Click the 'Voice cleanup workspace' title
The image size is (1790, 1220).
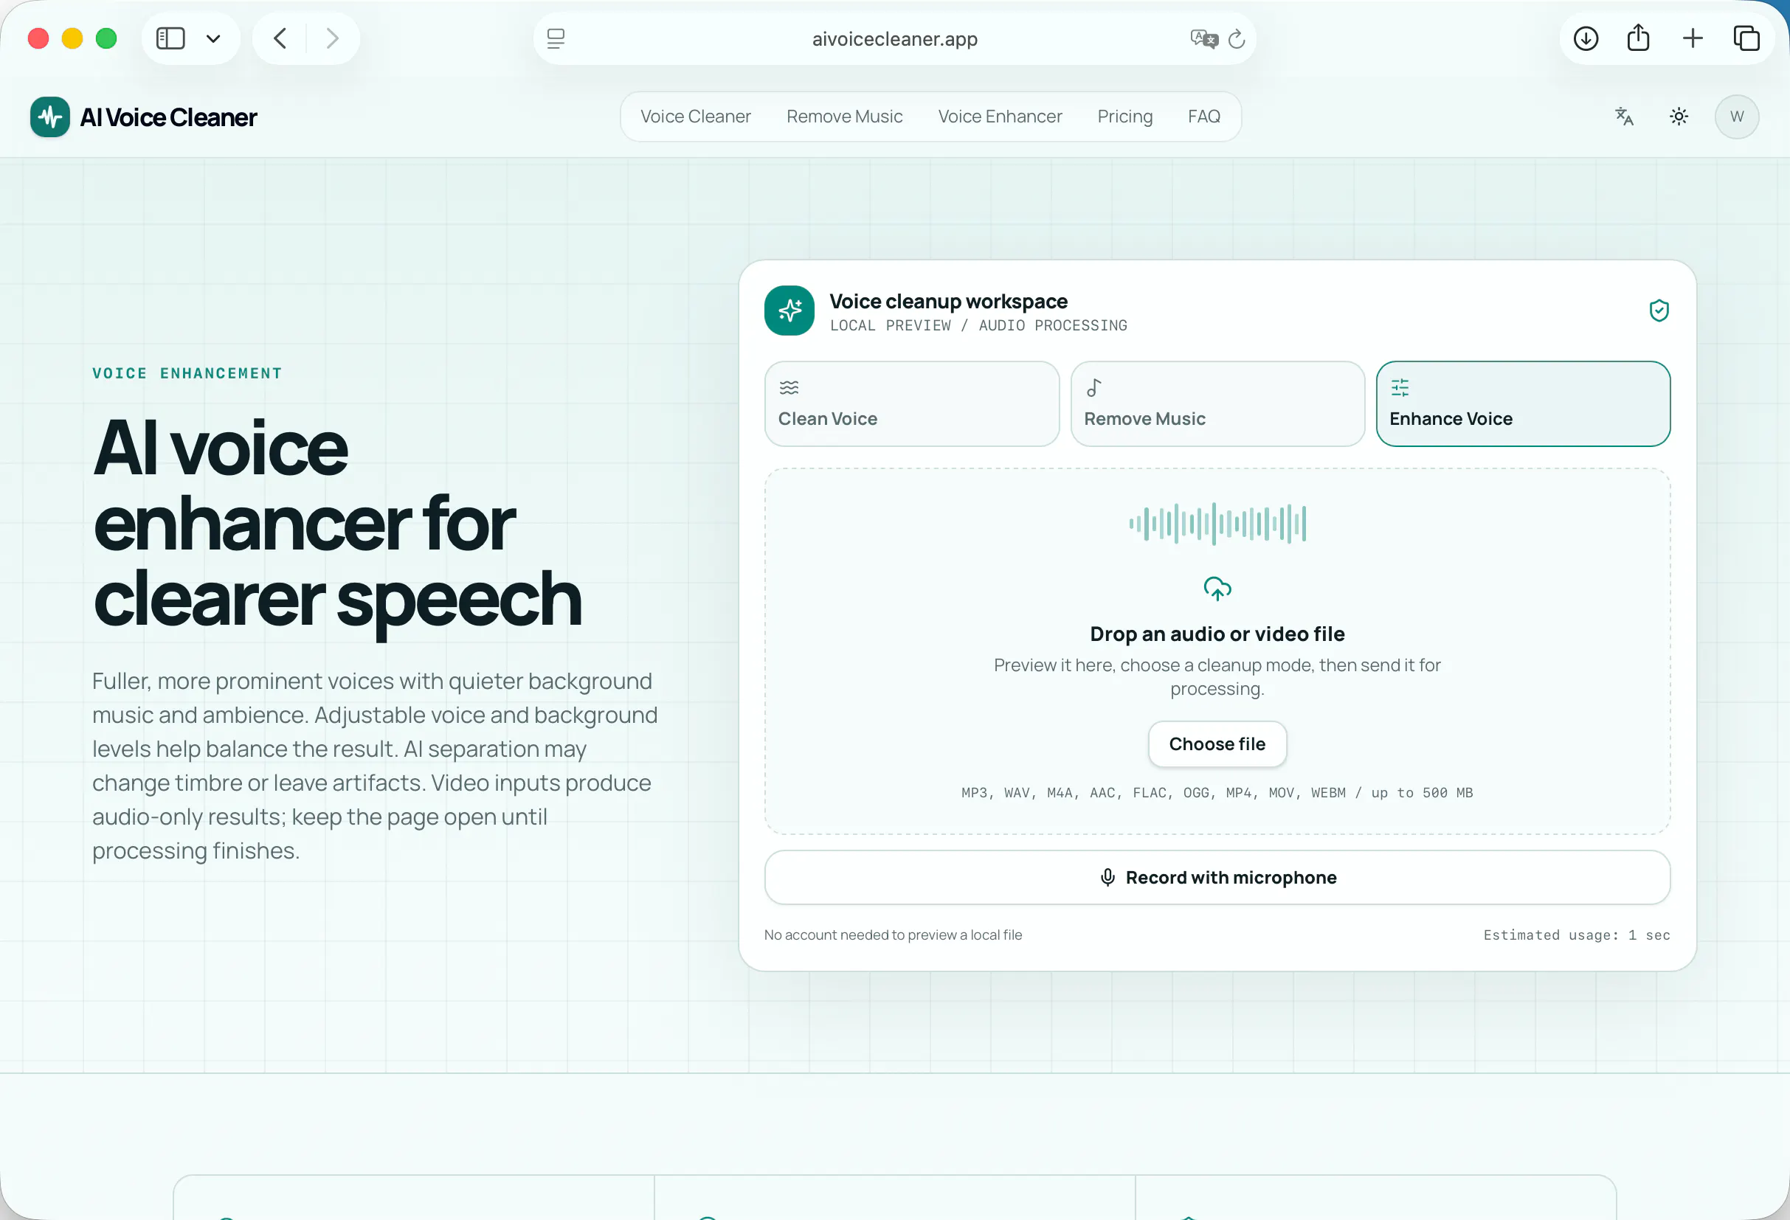point(948,301)
